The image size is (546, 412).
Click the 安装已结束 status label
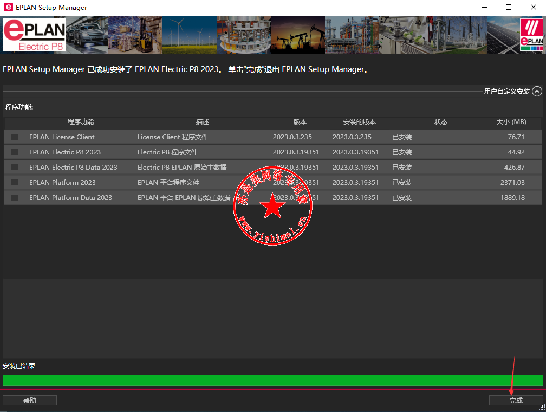(19, 365)
